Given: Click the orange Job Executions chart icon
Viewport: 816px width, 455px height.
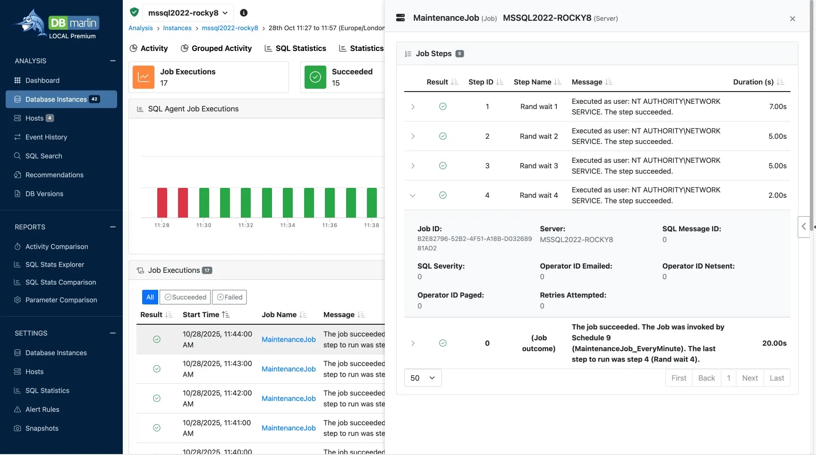Looking at the screenshot, I should tap(144, 77).
